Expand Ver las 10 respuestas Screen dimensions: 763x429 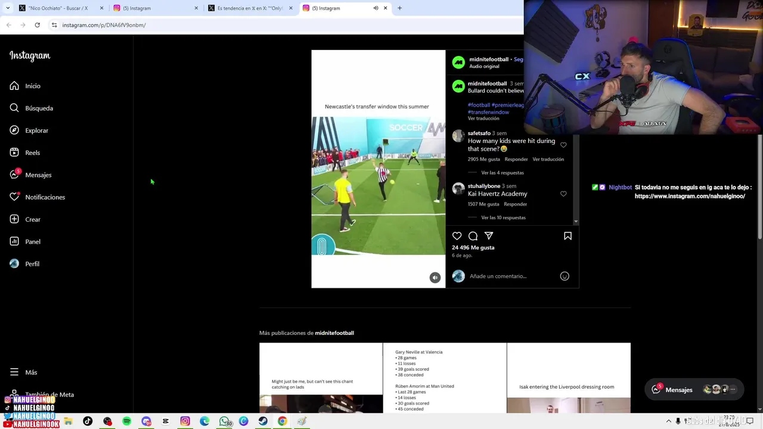click(x=504, y=217)
